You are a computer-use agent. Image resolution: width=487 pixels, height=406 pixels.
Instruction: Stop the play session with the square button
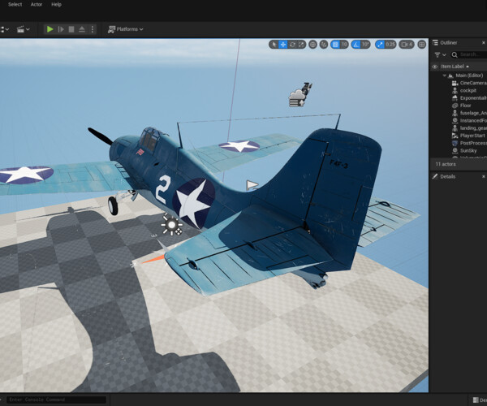click(x=71, y=29)
